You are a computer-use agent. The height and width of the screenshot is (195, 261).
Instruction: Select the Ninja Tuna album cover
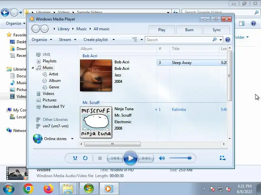(x=96, y=122)
